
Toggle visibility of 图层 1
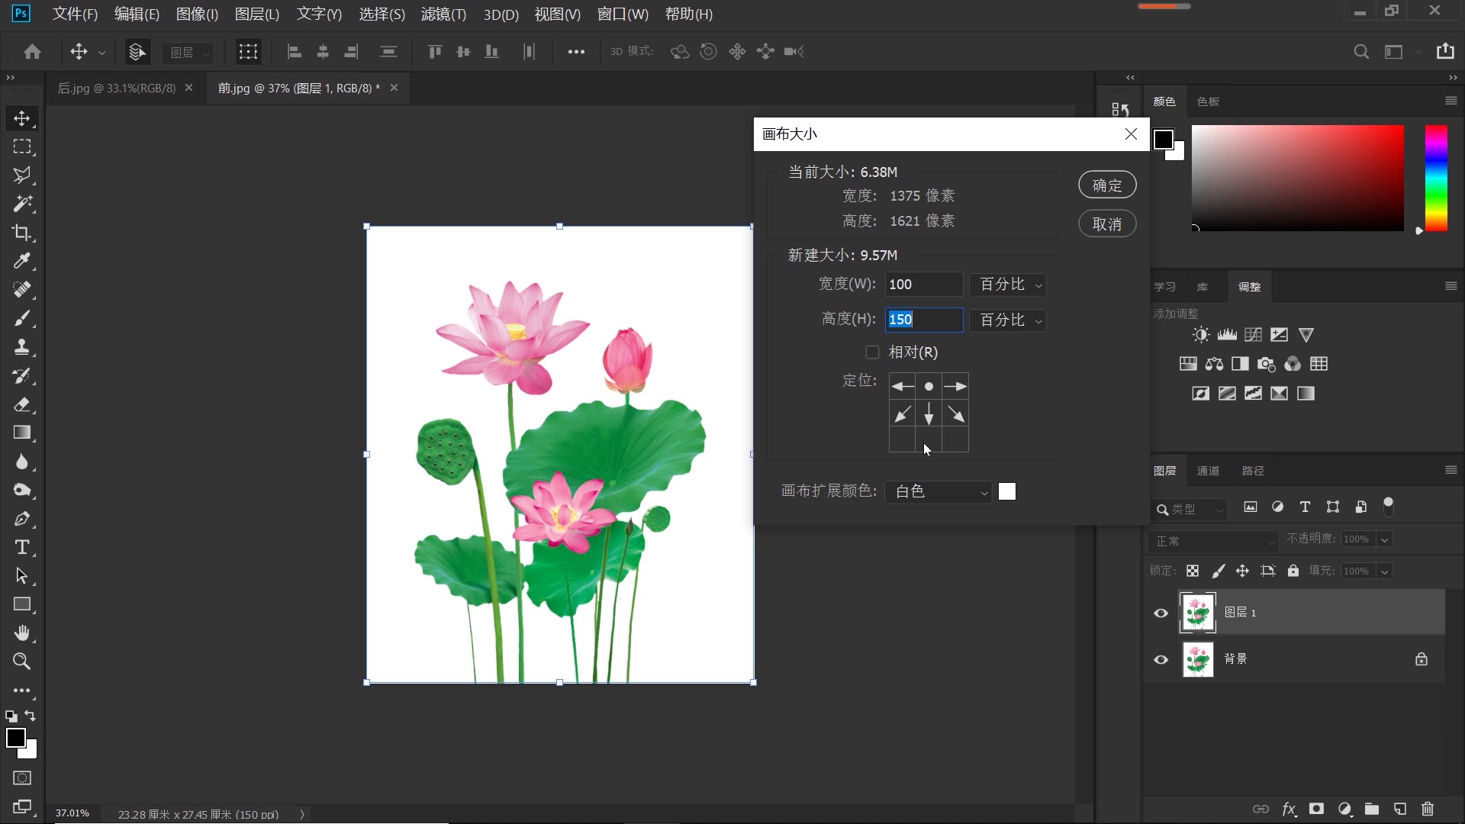[x=1161, y=613]
